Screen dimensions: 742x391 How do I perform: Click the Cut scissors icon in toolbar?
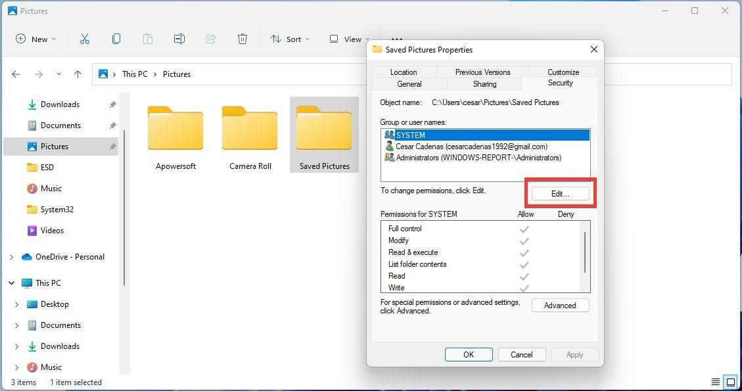pos(85,39)
